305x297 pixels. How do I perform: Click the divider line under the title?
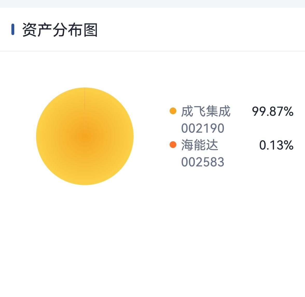point(152,51)
